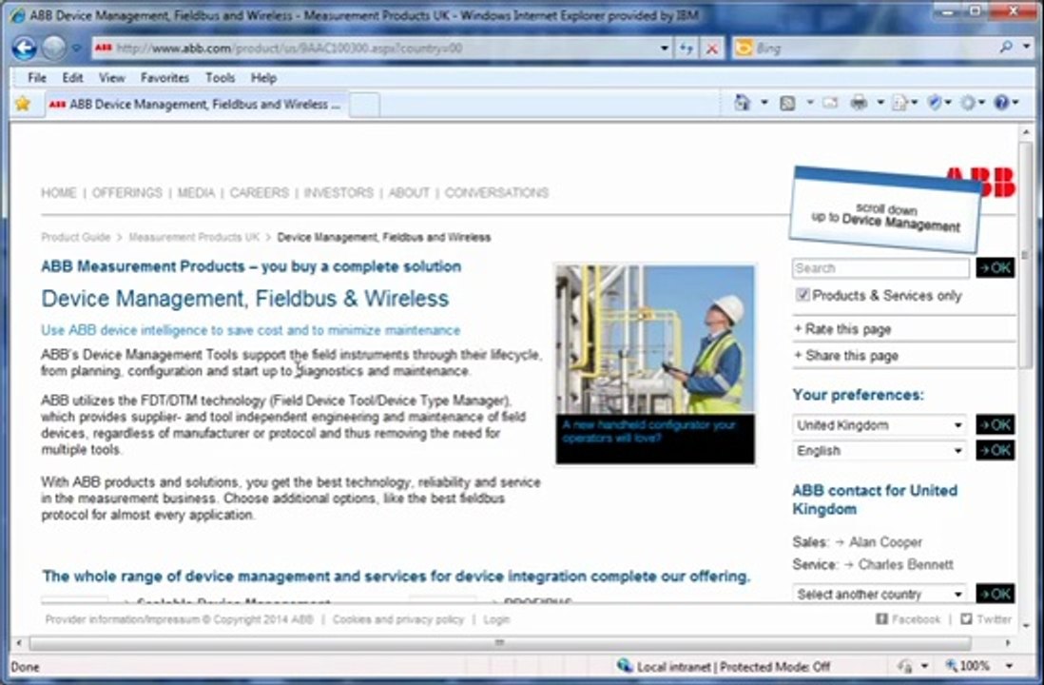Click the engineer photo thumbnail
Image resolution: width=1044 pixels, height=685 pixels.
click(655, 339)
